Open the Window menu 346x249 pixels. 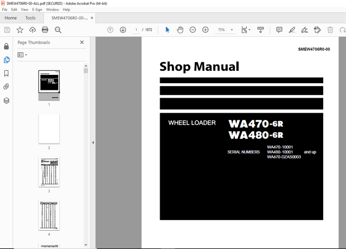pos(52,9)
